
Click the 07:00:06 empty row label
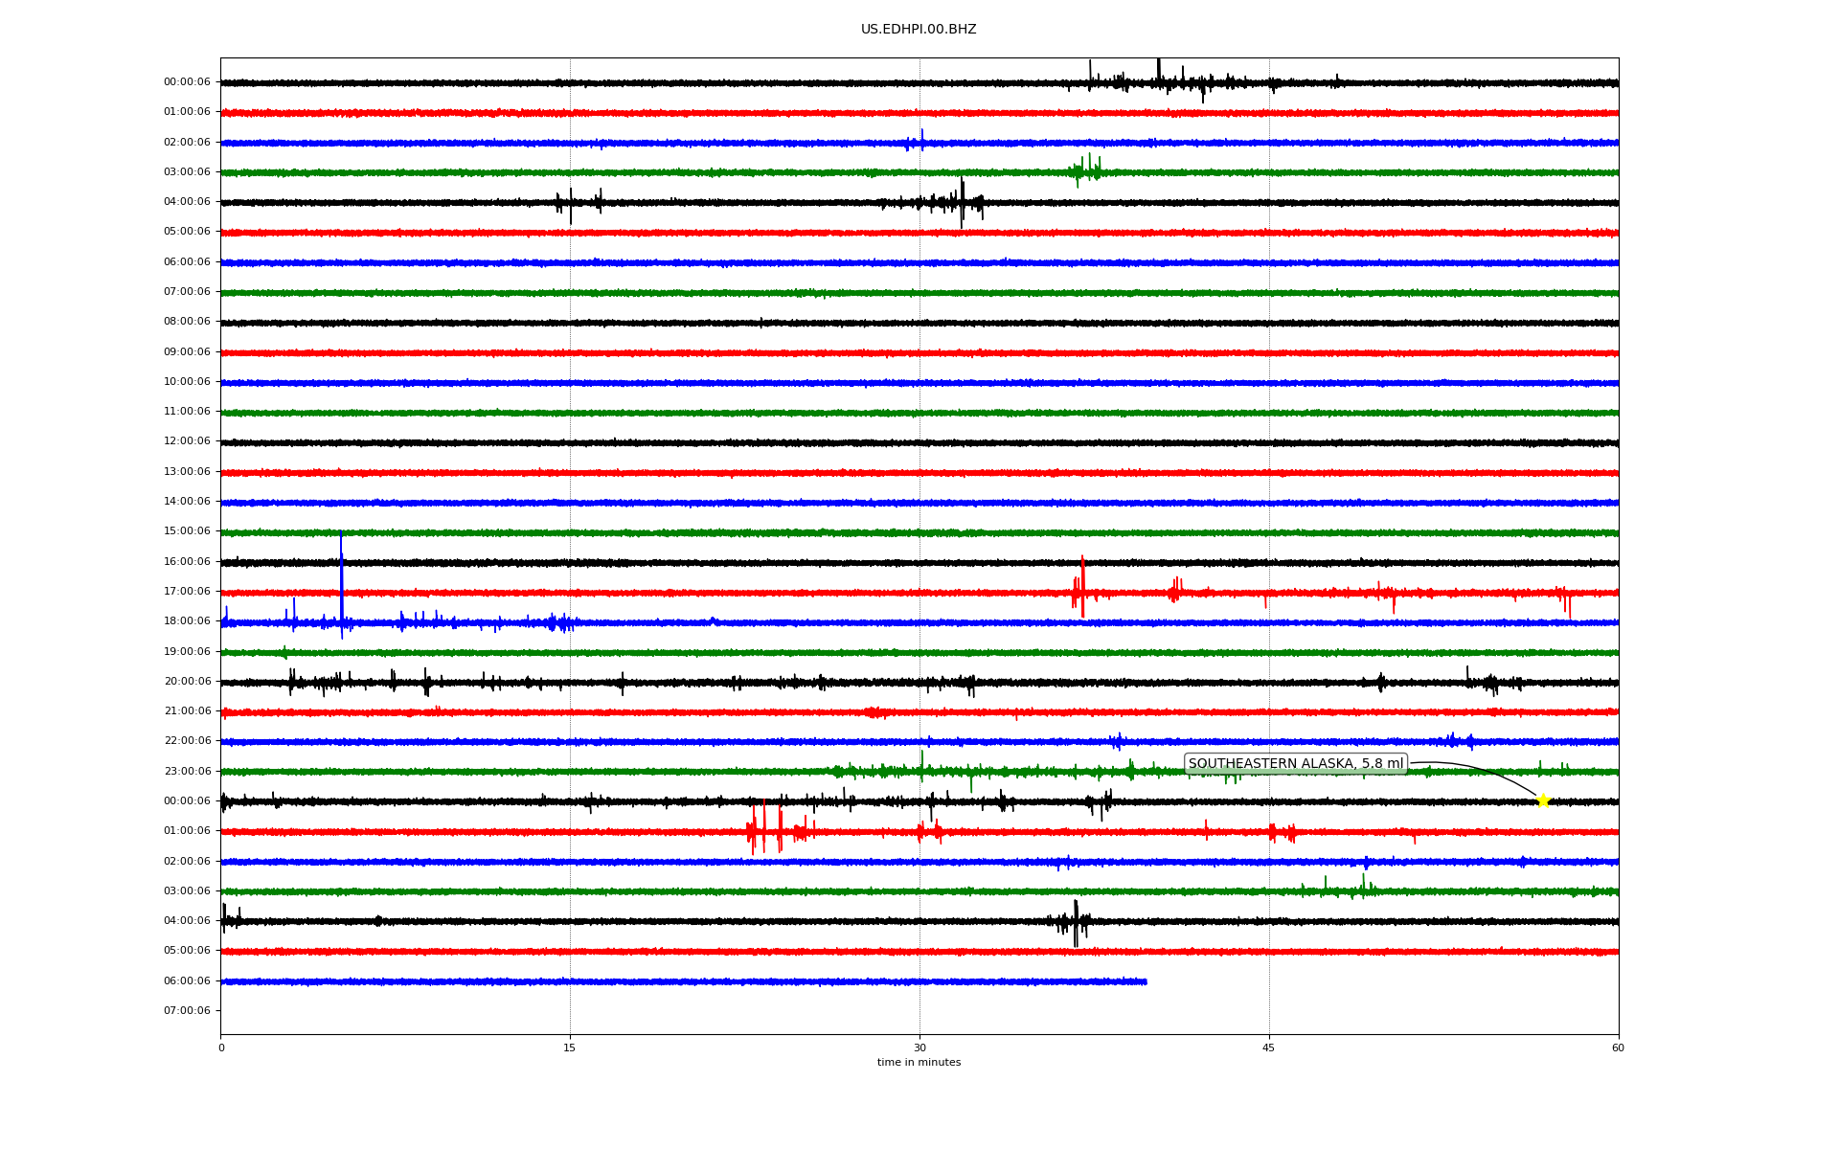point(187,1011)
